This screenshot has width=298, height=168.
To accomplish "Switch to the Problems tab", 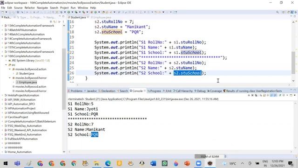I will [x=75, y=91].
